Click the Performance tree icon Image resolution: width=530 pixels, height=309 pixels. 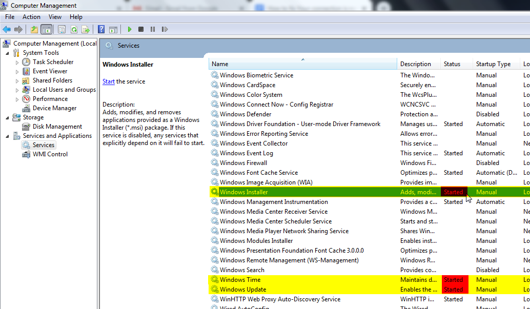click(26, 99)
